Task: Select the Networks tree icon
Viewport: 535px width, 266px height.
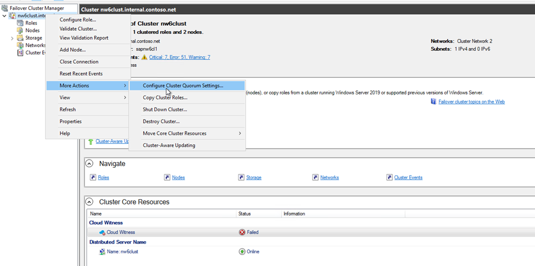Action: (20, 46)
